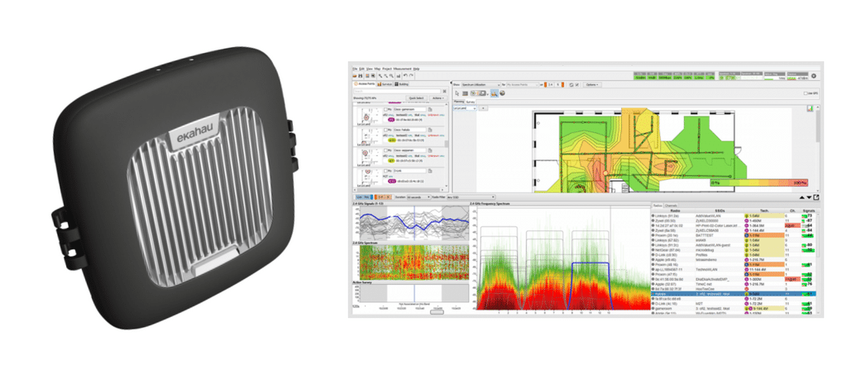Click the heatmap color legend bar
Screen dimensions: 847x374
759,182
